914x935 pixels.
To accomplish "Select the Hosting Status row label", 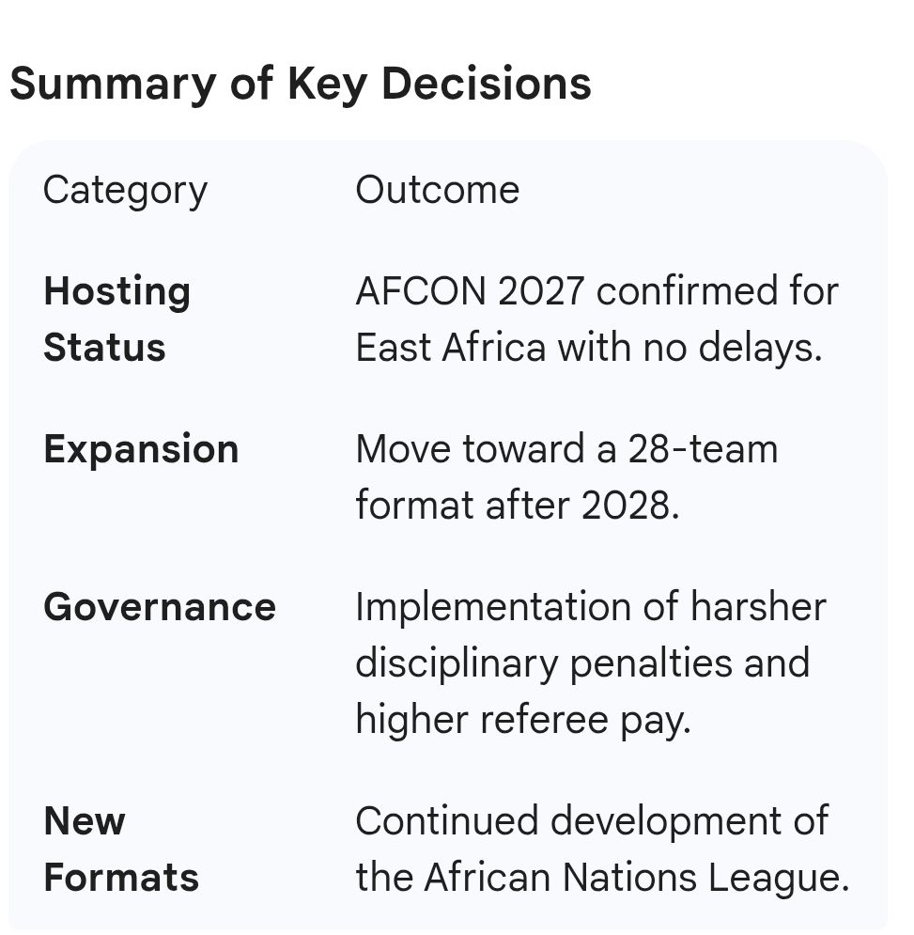I will click(116, 319).
